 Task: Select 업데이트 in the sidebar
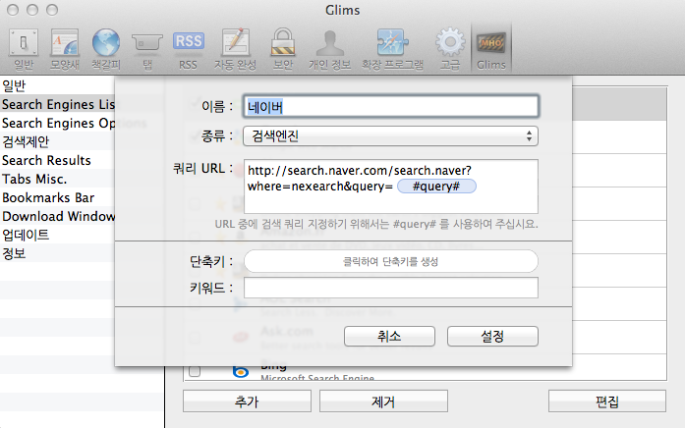(57, 236)
